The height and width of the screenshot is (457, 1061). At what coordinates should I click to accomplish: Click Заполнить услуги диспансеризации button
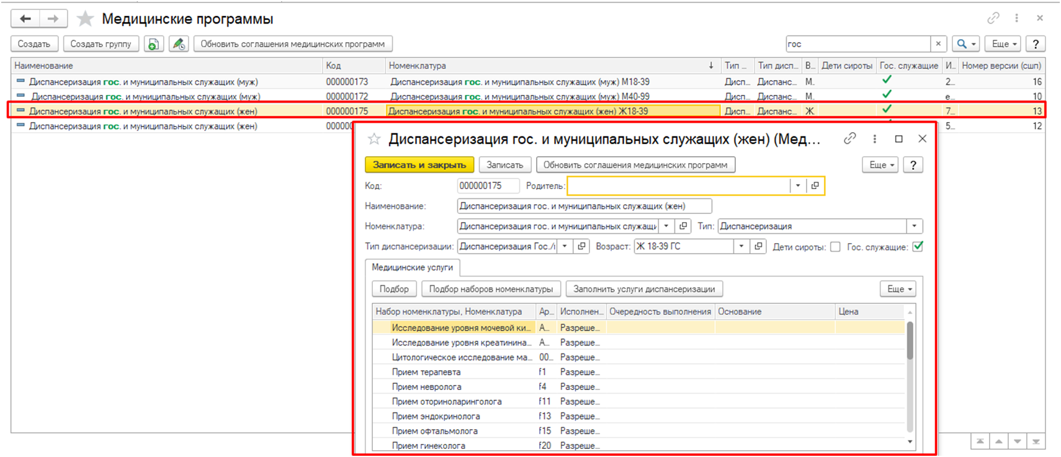[644, 289]
